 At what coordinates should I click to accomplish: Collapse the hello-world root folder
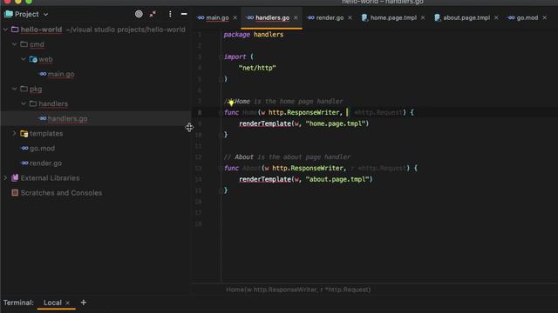[x=5, y=30]
